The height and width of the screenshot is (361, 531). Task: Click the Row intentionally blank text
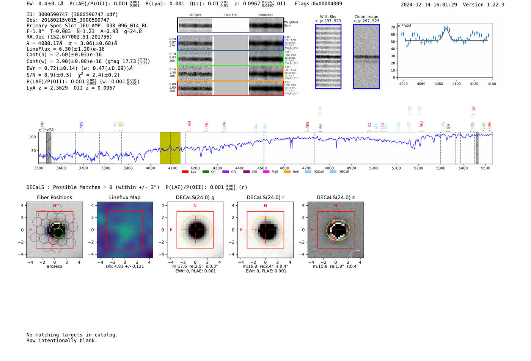tap(62, 341)
